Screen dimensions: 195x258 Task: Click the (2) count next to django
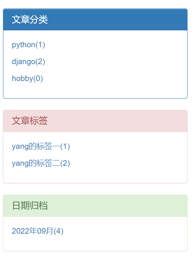(x=40, y=62)
